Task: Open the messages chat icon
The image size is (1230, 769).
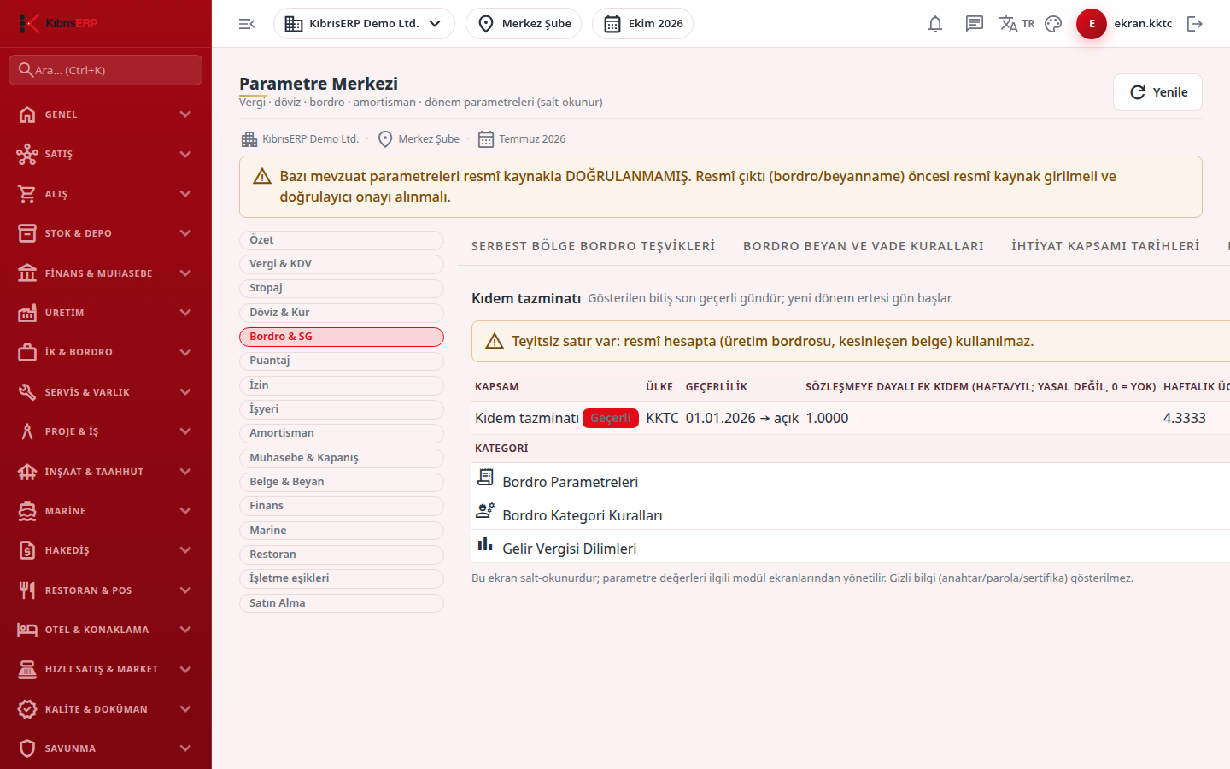Action: click(975, 24)
